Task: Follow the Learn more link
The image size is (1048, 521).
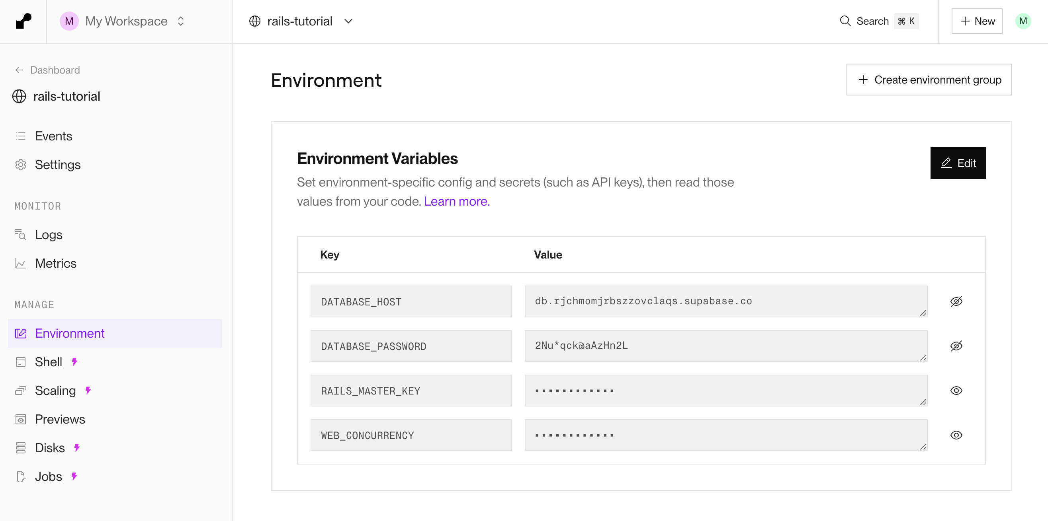Action: coord(456,202)
